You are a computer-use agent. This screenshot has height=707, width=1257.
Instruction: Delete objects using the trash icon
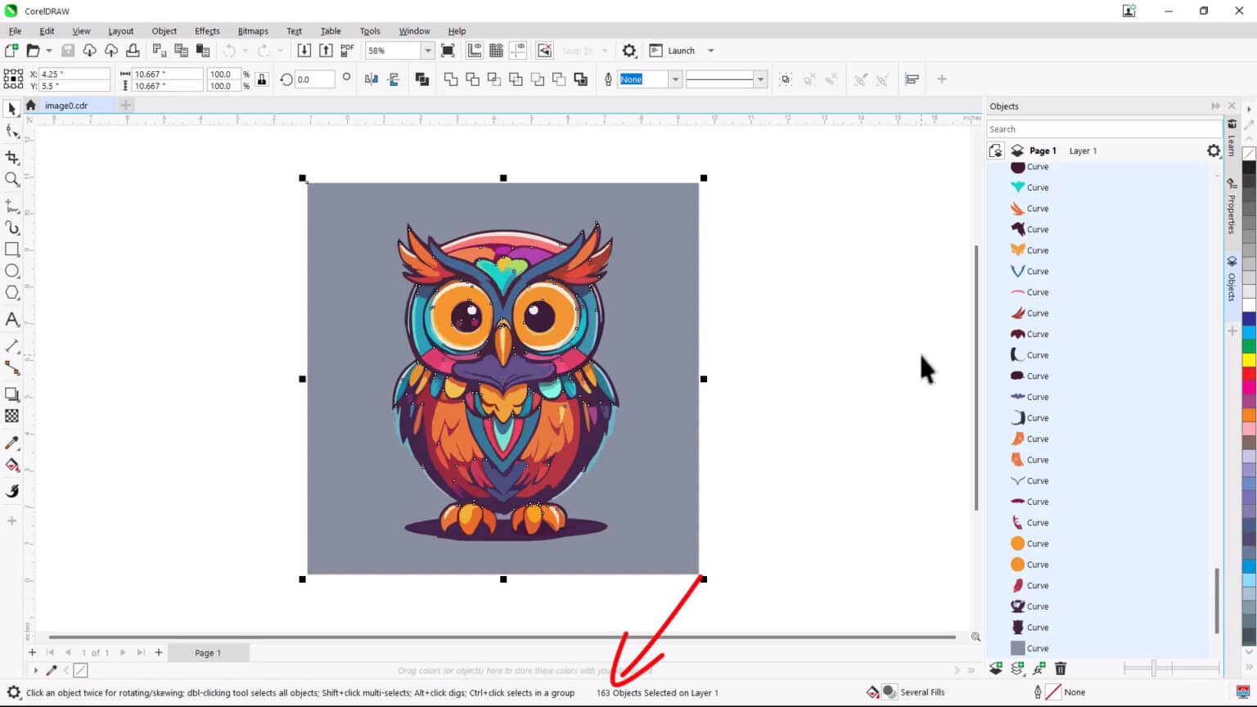click(x=1060, y=669)
